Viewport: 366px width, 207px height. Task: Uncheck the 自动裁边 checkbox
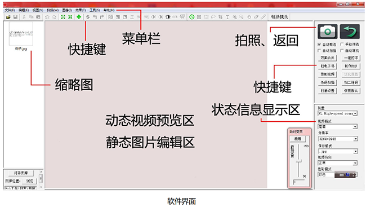pyautogui.click(x=319, y=44)
